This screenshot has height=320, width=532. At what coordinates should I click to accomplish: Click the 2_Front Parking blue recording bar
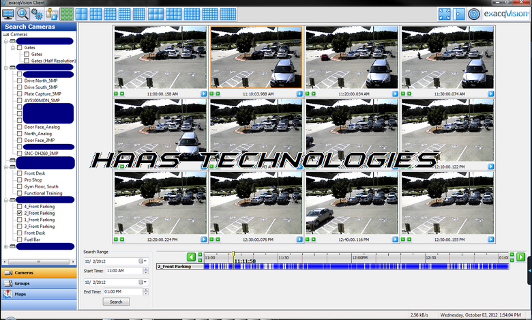(x=356, y=267)
